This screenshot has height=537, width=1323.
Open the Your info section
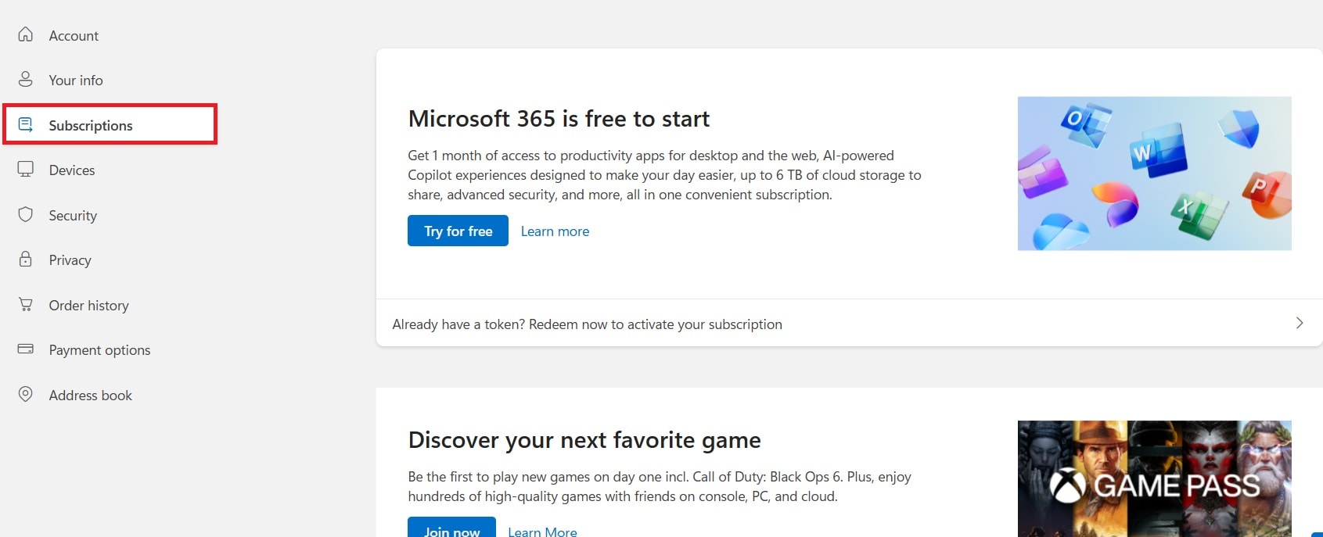(76, 80)
